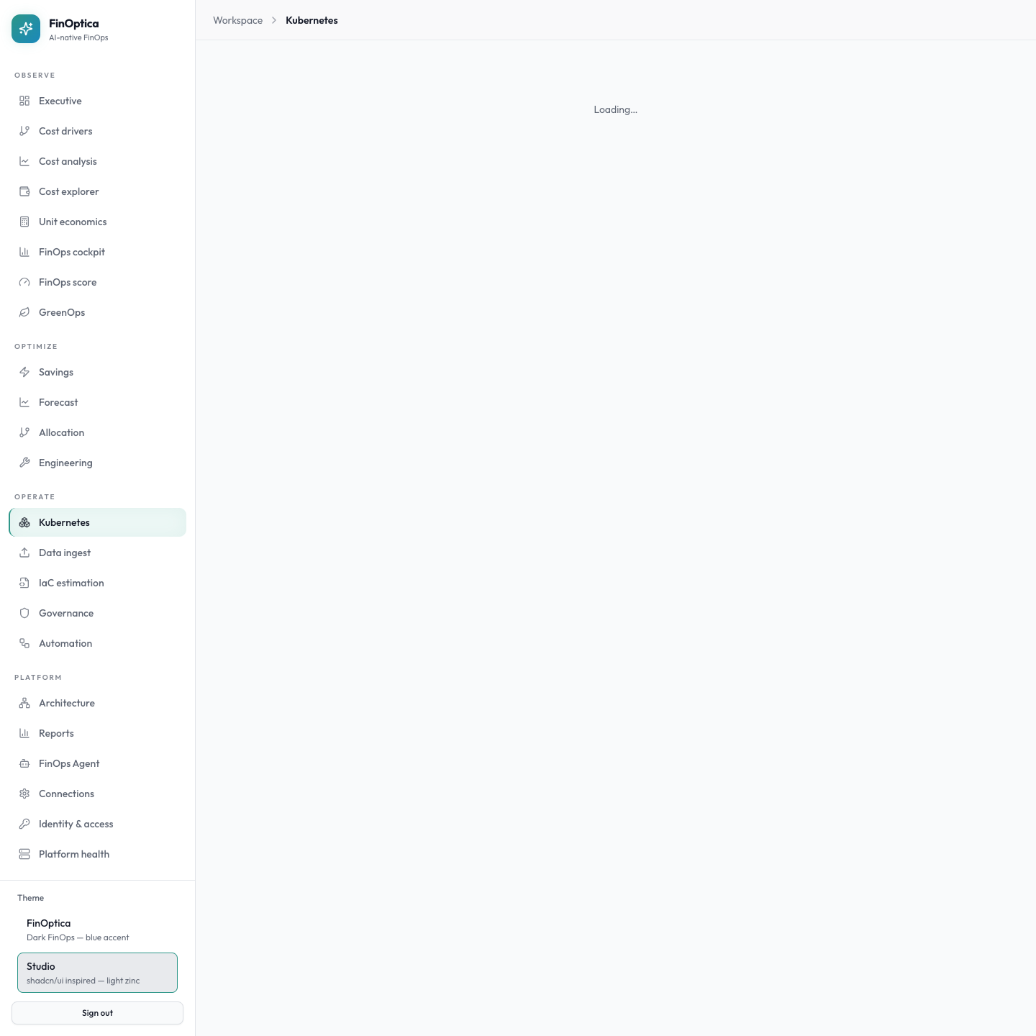Viewport: 1036px width, 1036px height.
Task: Click the Identity & access key icon
Action: coord(24,824)
